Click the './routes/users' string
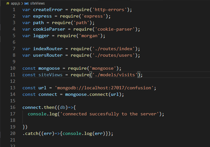The width and height of the screenshot is (210, 147). coord(113,55)
